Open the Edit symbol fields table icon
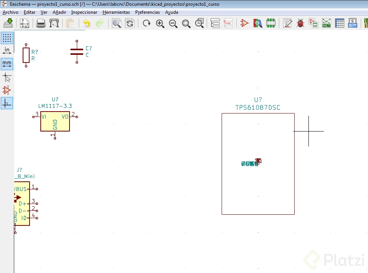The image size is (368, 273). [339, 23]
